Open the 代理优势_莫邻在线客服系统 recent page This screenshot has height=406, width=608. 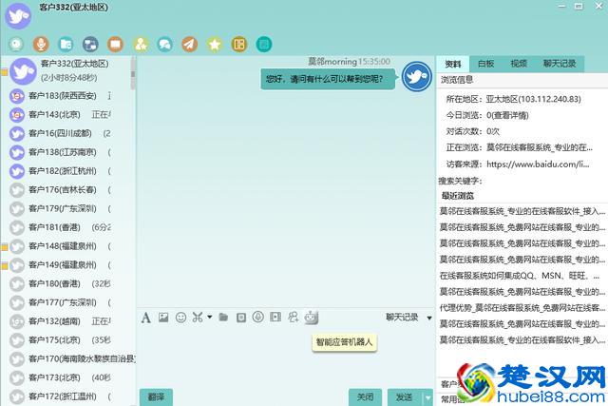(522, 308)
